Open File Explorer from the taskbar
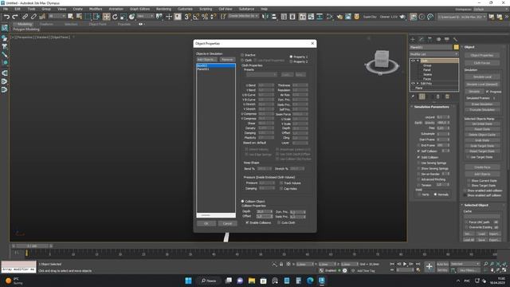The image size is (510, 287). [252, 281]
